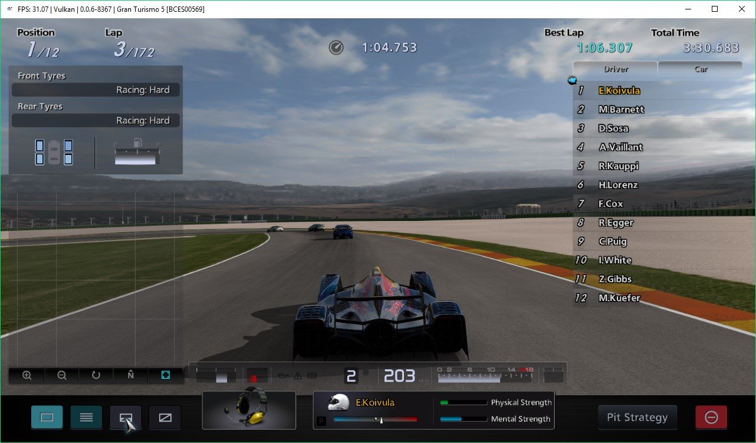Click the small P icon under helmet

pos(321,421)
